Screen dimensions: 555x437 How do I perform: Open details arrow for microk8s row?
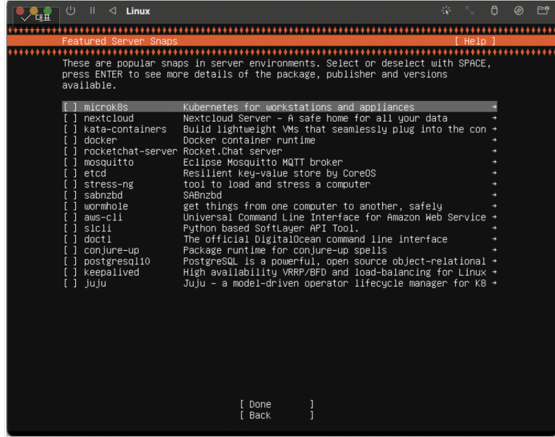point(494,107)
